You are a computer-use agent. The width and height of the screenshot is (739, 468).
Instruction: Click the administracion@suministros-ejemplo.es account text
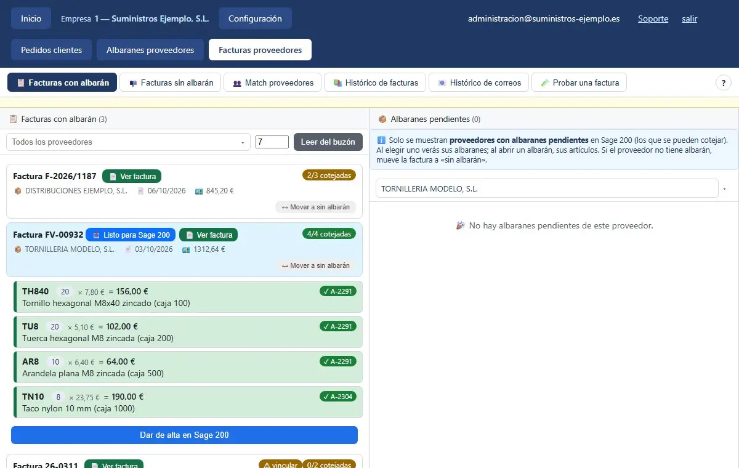pos(544,18)
